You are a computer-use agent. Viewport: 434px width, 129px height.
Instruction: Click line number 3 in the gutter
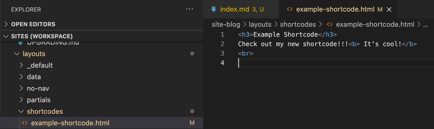tap(222, 53)
